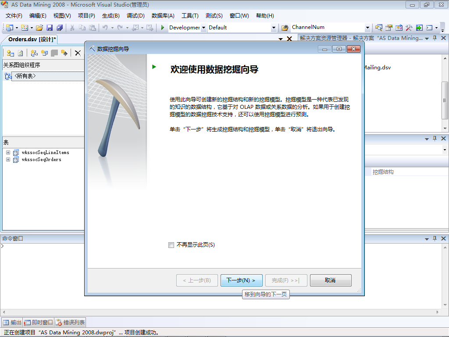Click the Navigate Backward toolbar icon
The image size is (449, 337).
pos(135,28)
